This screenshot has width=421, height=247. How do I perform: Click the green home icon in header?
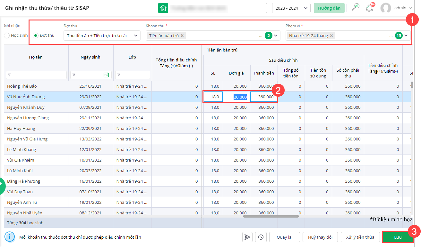[x=163, y=8]
